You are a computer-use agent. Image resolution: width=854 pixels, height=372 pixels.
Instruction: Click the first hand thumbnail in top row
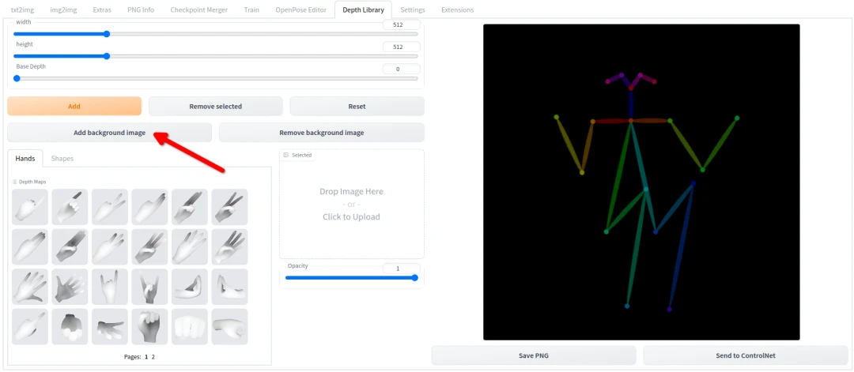point(31,206)
